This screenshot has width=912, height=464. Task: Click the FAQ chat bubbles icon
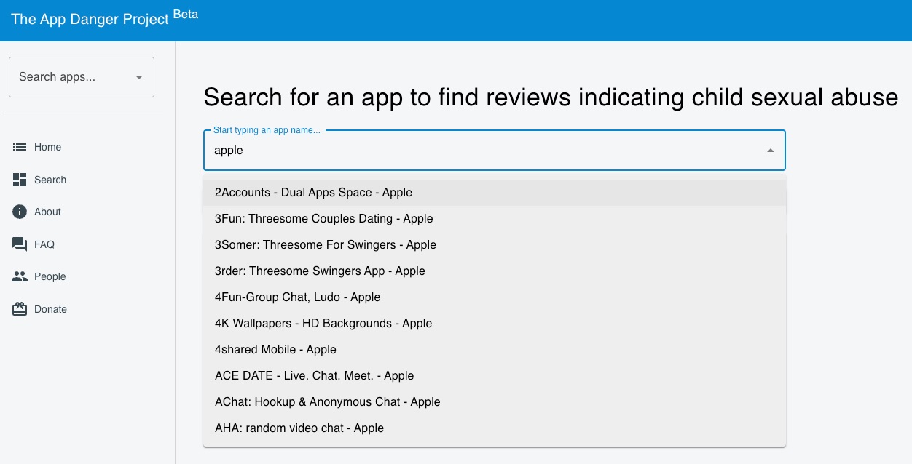[x=20, y=244]
